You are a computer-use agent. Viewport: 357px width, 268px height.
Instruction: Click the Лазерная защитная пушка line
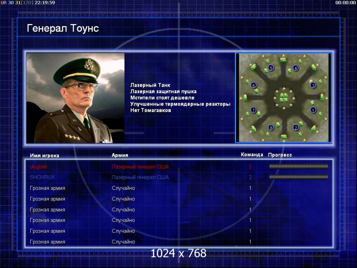(163, 92)
